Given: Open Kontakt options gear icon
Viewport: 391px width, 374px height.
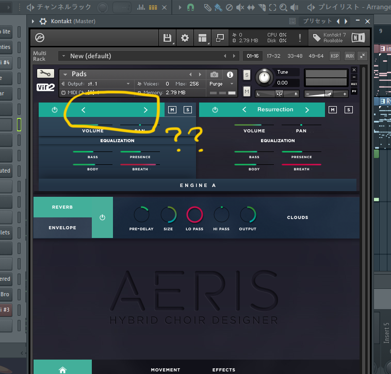Looking at the screenshot, I should tap(185, 38).
